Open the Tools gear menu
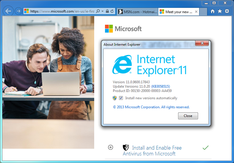Viewport: 234px width, 163px height. 227,11
